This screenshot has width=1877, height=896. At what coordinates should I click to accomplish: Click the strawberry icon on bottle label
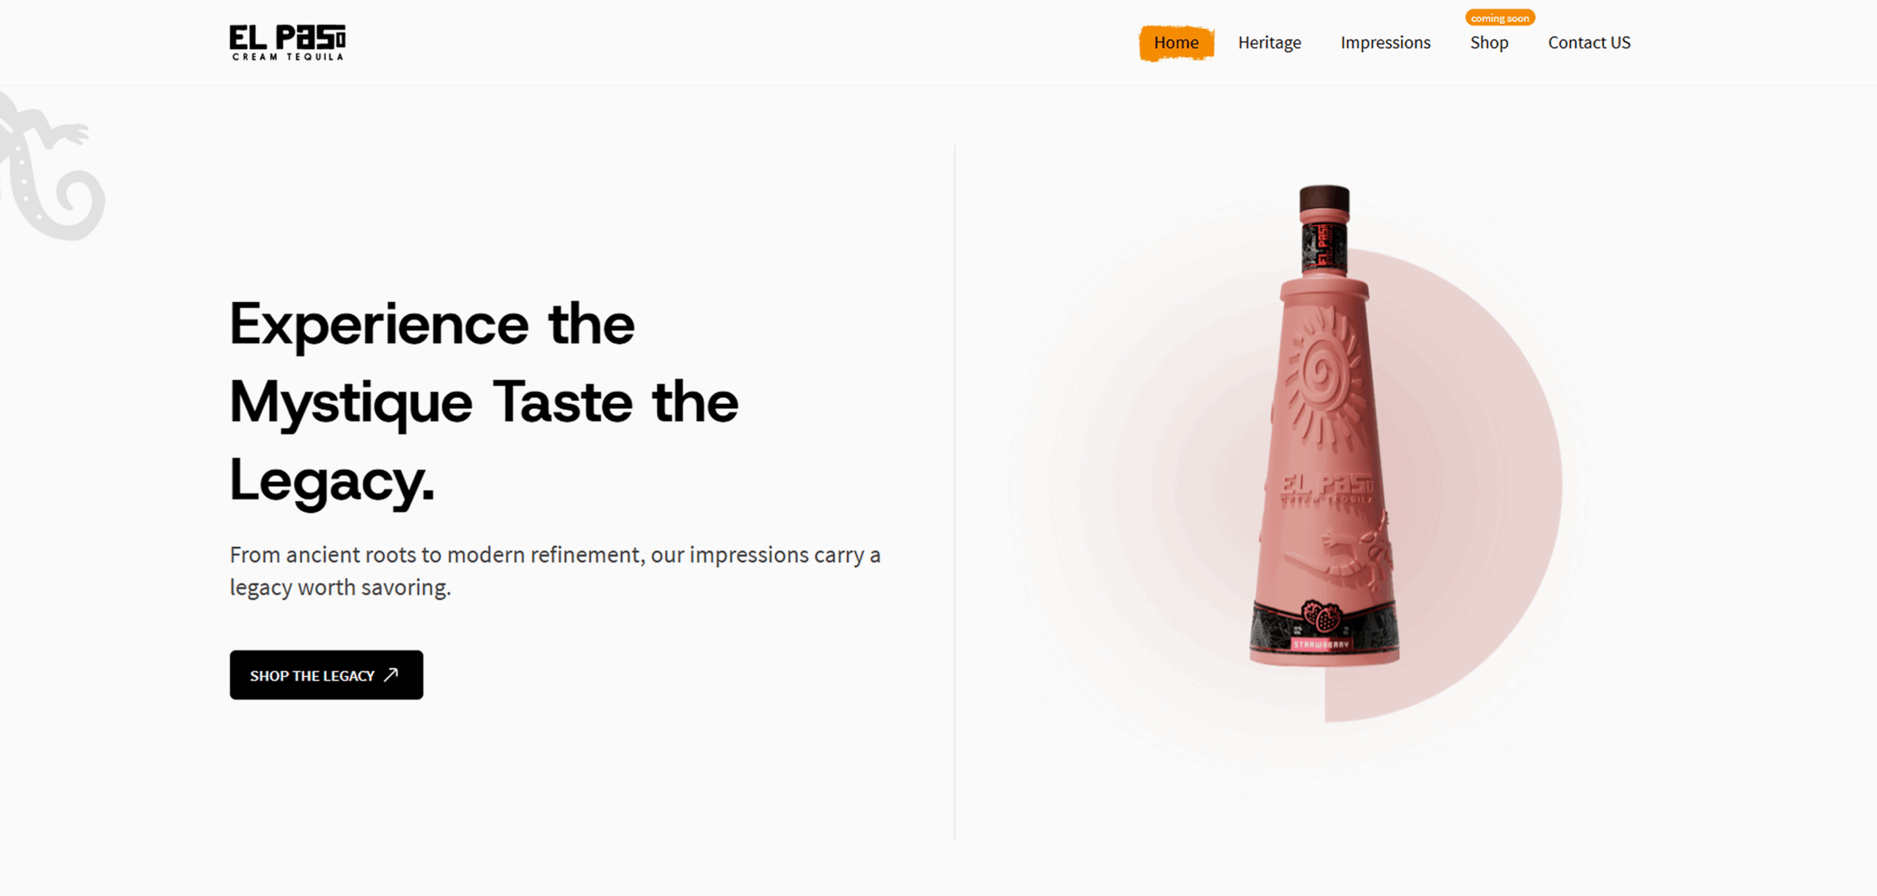coord(1322,616)
